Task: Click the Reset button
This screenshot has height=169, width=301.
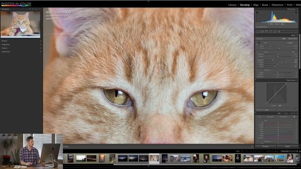Action: [x=287, y=146]
